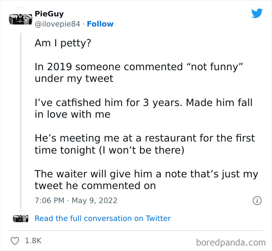Image resolution: width=272 pixels, height=251 pixels.
Task: Click the "Am I petty?" line
Action: click(63, 43)
